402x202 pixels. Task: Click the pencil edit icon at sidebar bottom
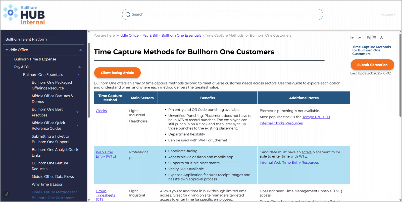pyautogui.click(x=7, y=194)
